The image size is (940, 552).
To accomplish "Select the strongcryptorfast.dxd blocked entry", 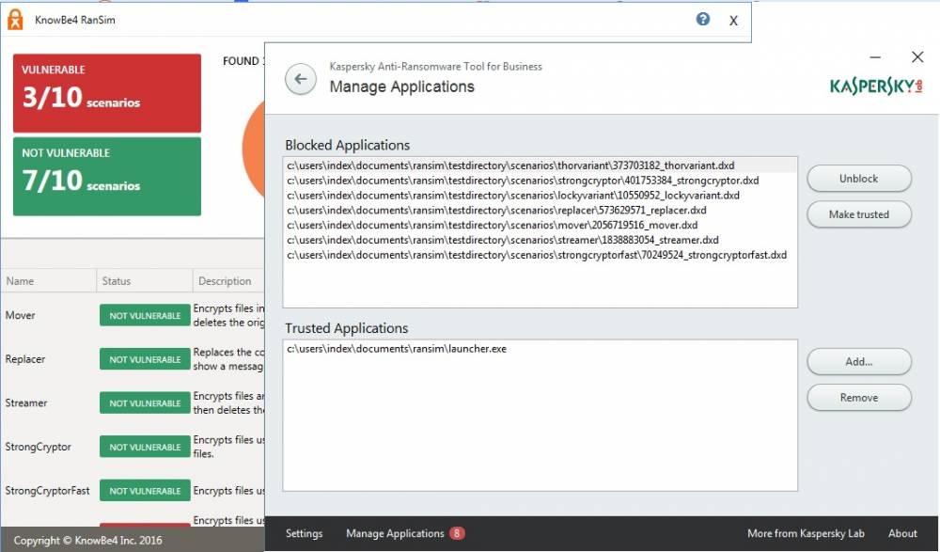I will [x=540, y=255].
